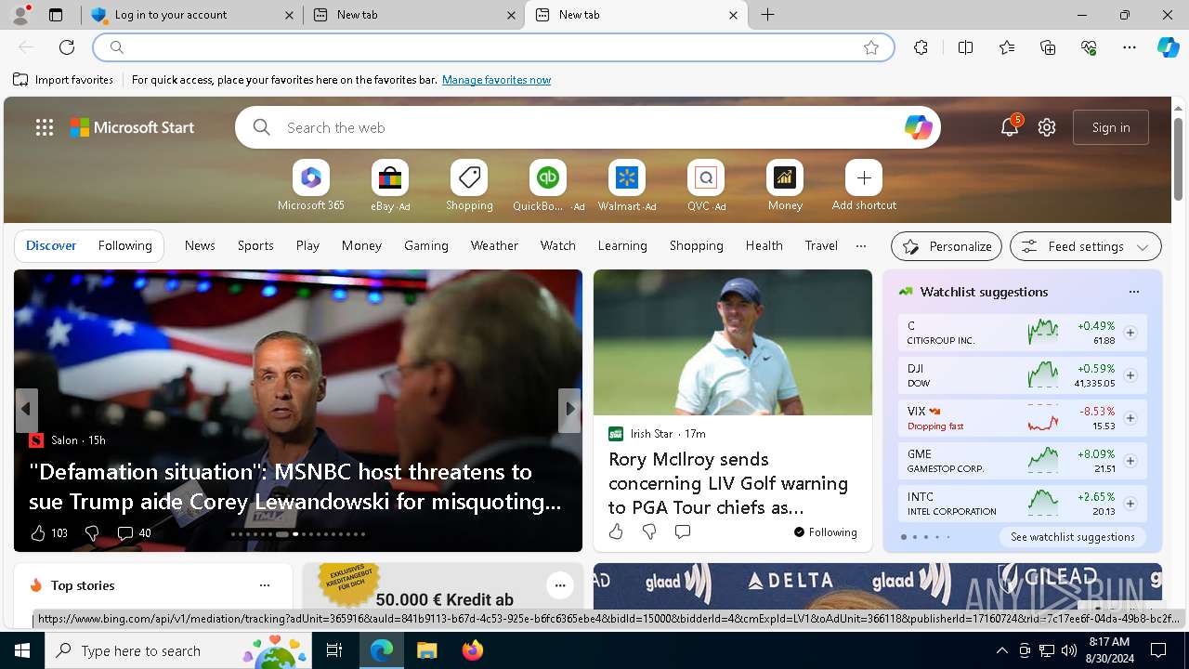This screenshot has width=1189, height=669.
Task: Open Top stories options menu
Action: 265,585
